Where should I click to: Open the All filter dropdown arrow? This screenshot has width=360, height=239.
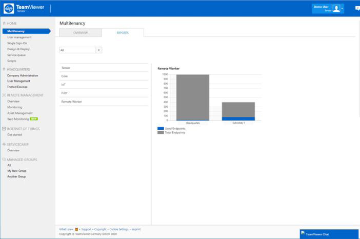coord(99,50)
